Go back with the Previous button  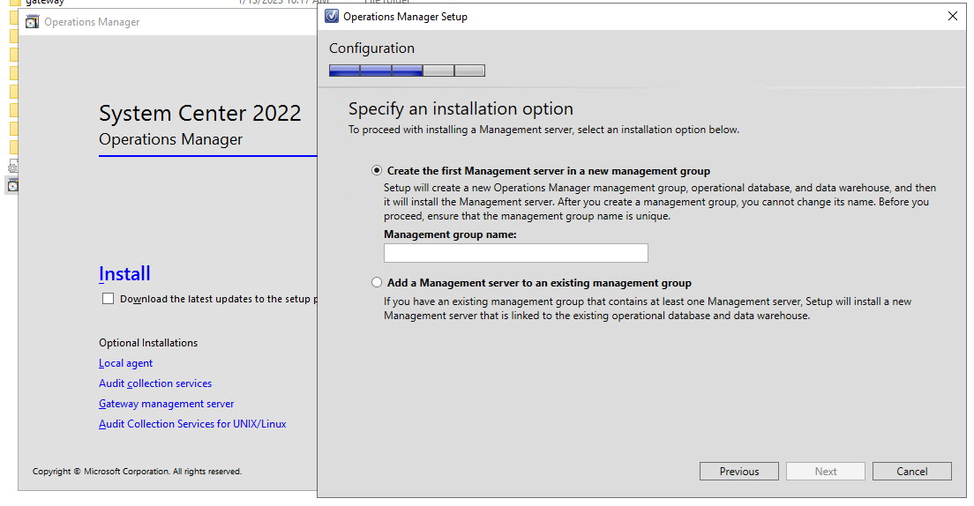click(738, 472)
